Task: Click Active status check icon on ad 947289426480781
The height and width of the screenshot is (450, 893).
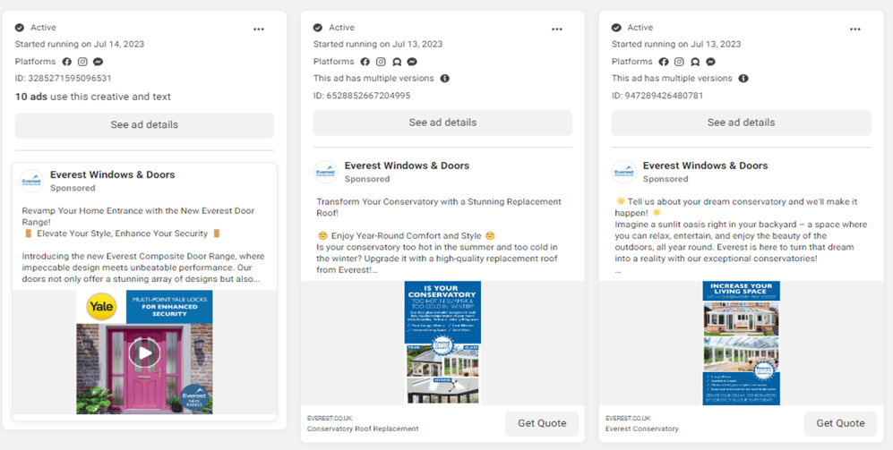Action: pyautogui.click(x=616, y=28)
